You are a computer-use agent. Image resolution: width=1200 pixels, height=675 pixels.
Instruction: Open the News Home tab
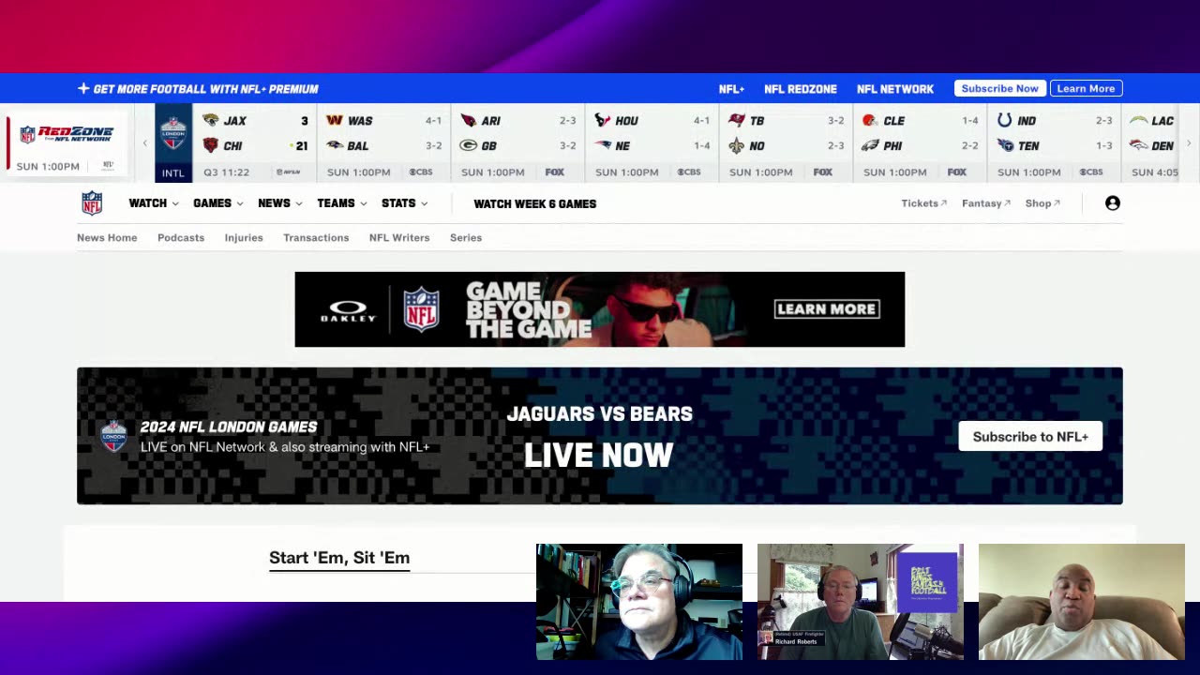[107, 238]
